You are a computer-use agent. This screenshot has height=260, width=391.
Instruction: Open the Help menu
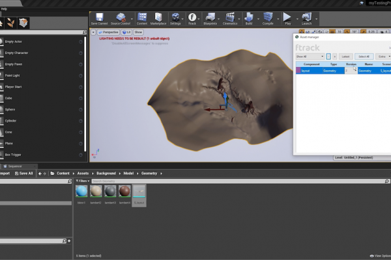(4, 9)
